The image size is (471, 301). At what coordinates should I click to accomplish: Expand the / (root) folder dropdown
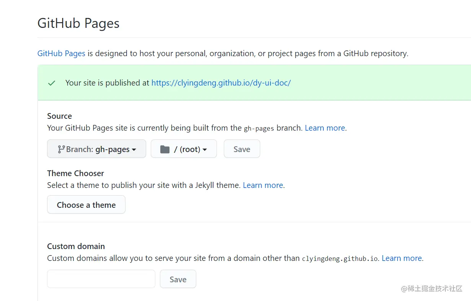point(184,149)
